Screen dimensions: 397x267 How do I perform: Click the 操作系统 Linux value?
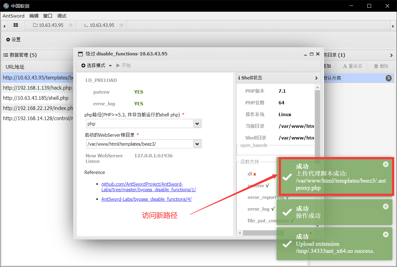click(285, 114)
